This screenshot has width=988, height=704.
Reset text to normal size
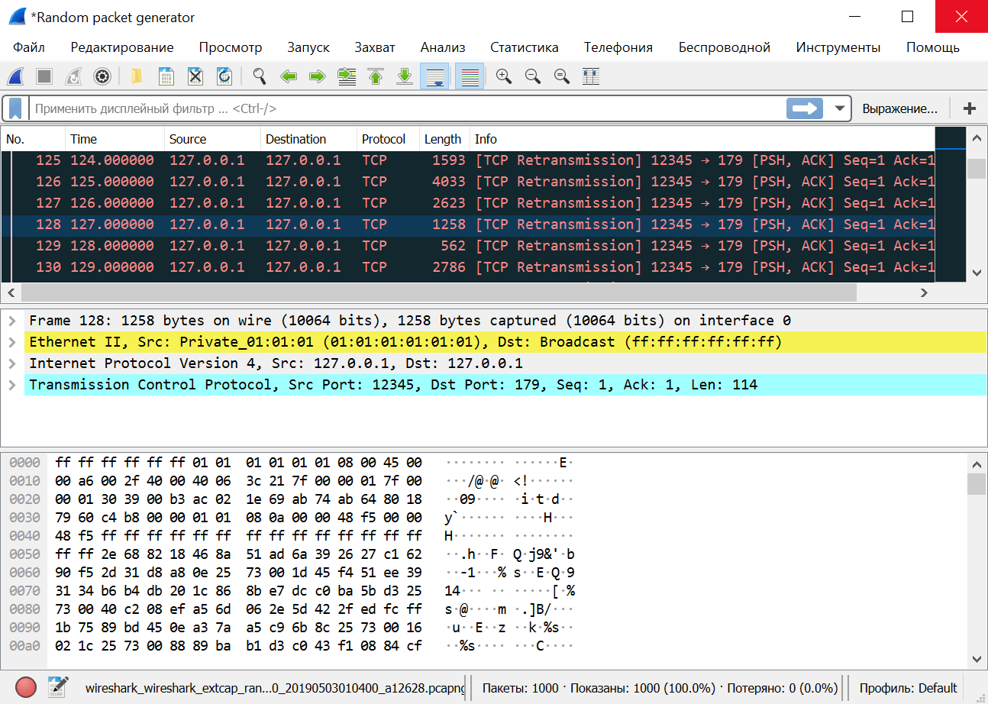562,76
